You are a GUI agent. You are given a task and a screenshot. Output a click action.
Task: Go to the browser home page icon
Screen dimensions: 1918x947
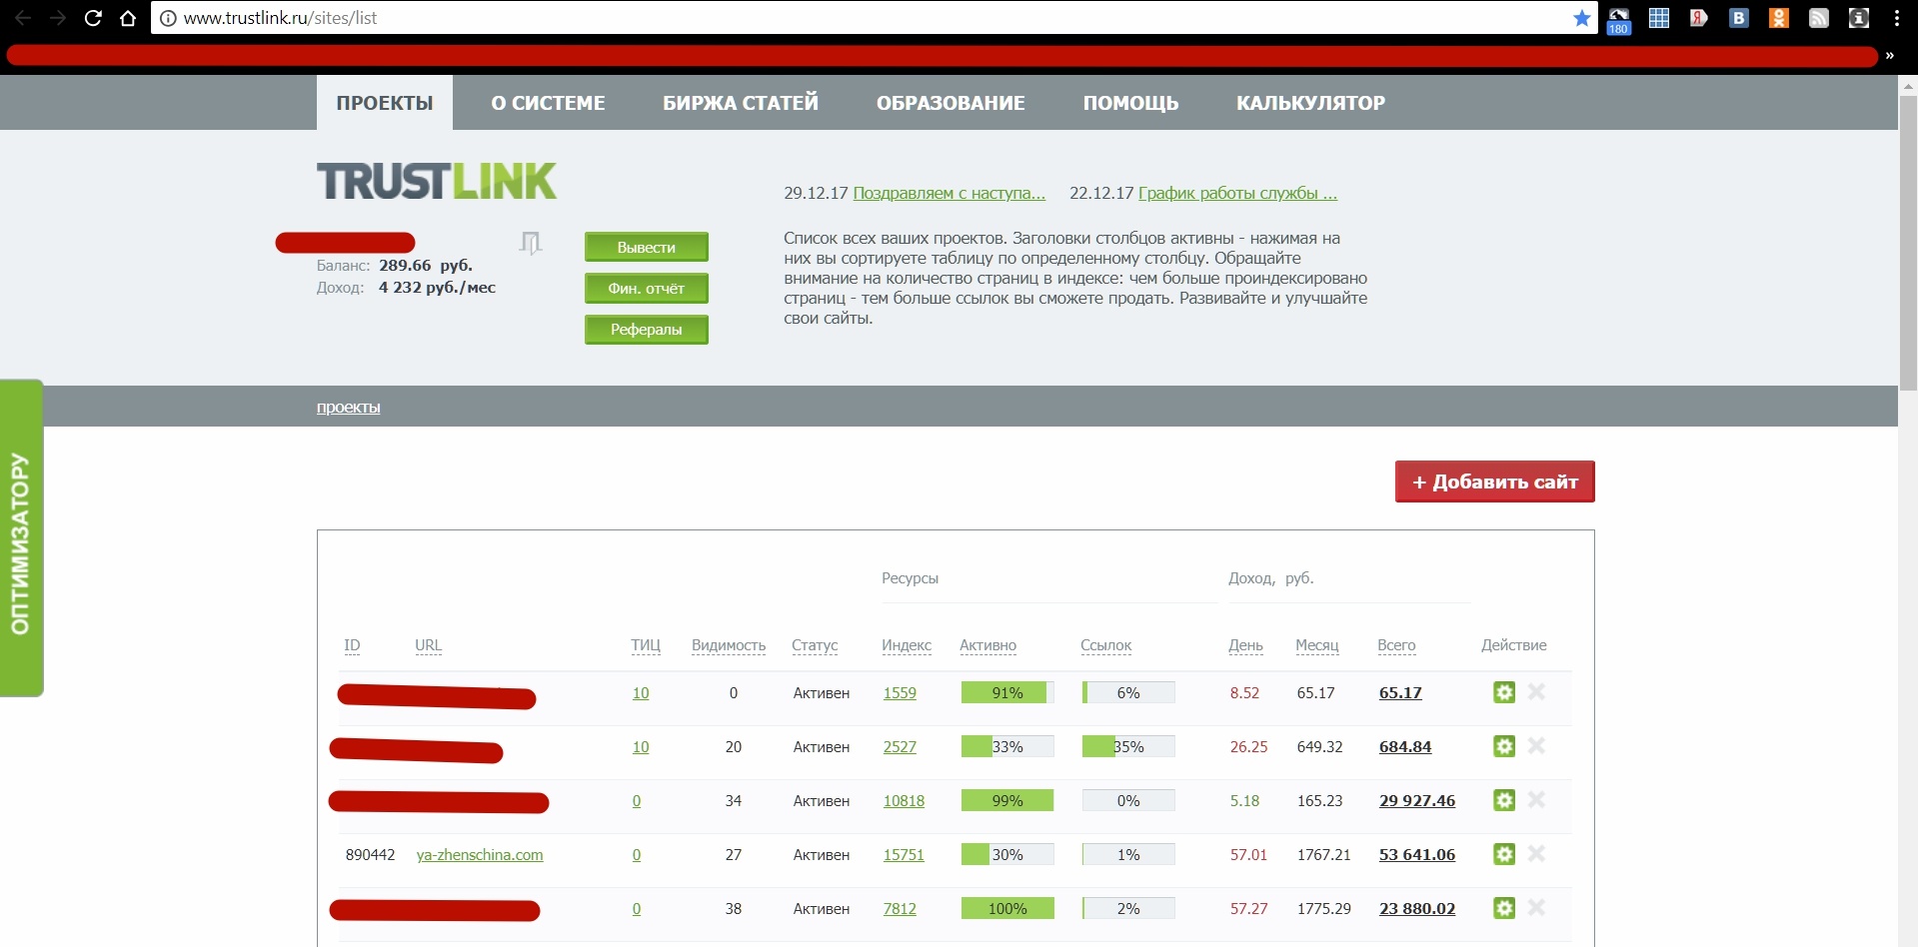(x=128, y=18)
